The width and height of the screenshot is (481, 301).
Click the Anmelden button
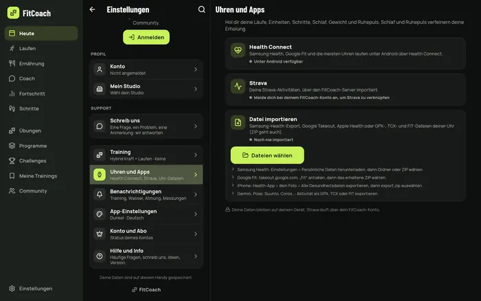click(x=146, y=37)
